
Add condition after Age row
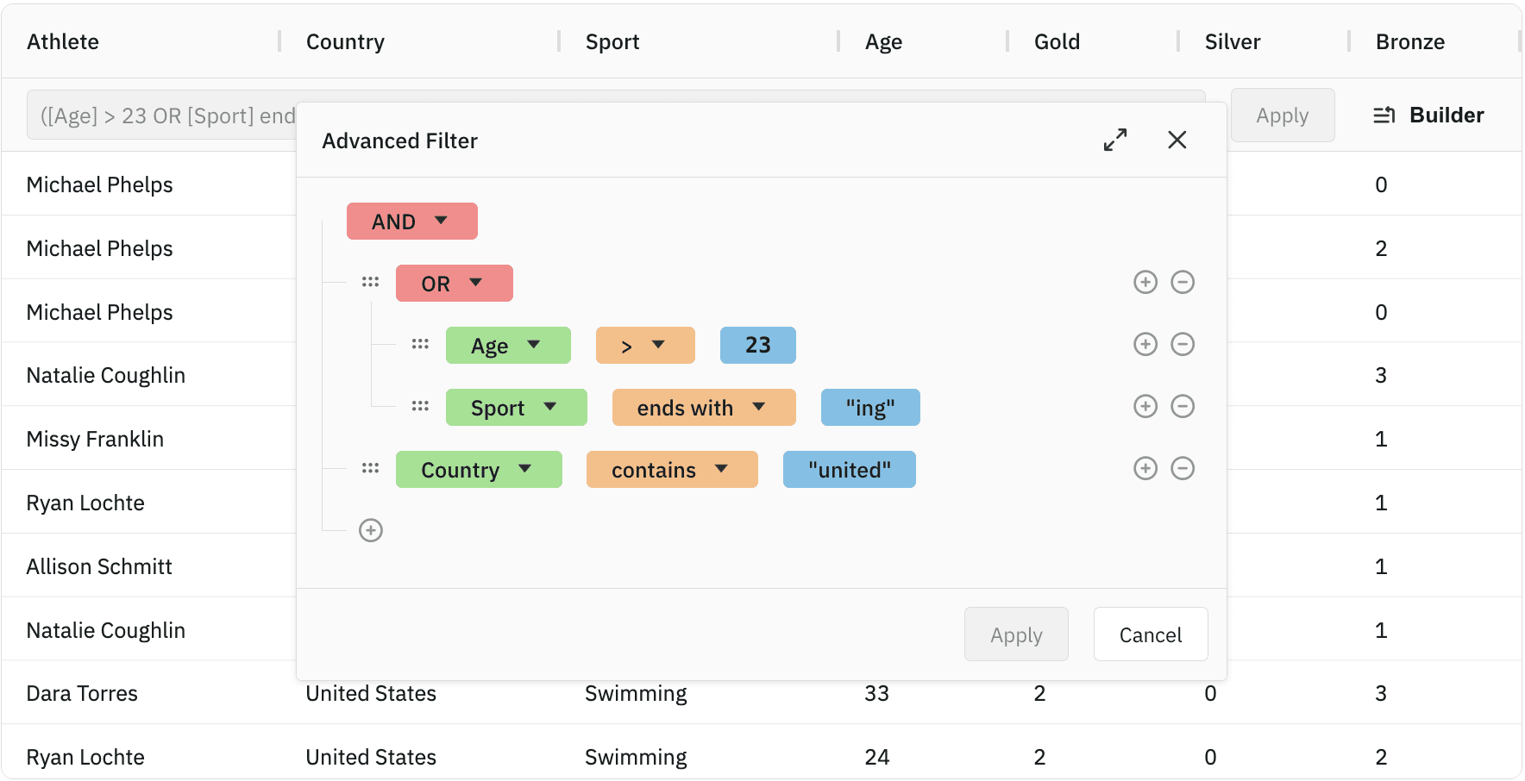coord(1145,344)
